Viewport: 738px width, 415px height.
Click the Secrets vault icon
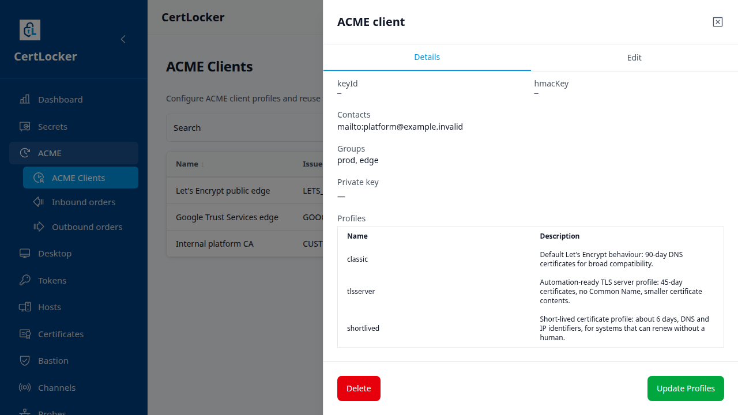(x=25, y=126)
